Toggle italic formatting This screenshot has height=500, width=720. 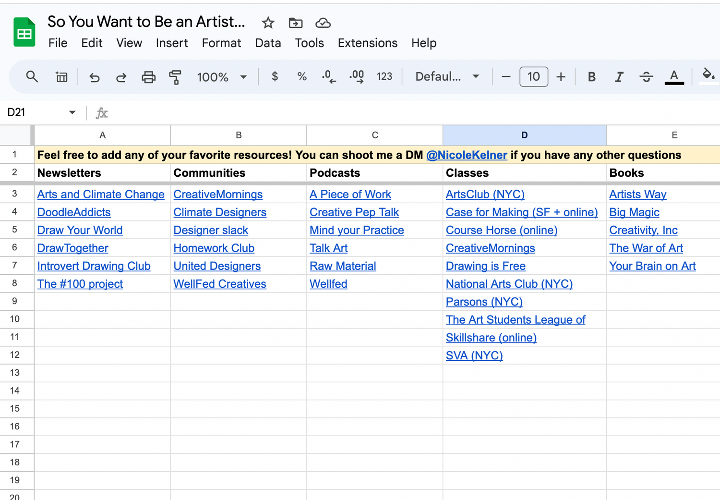pos(619,77)
